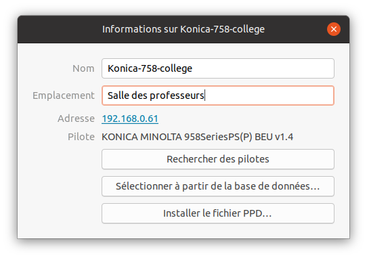Click the v1.4 version text of the driver
The image size is (367, 258).
click(x=284, y=137)
